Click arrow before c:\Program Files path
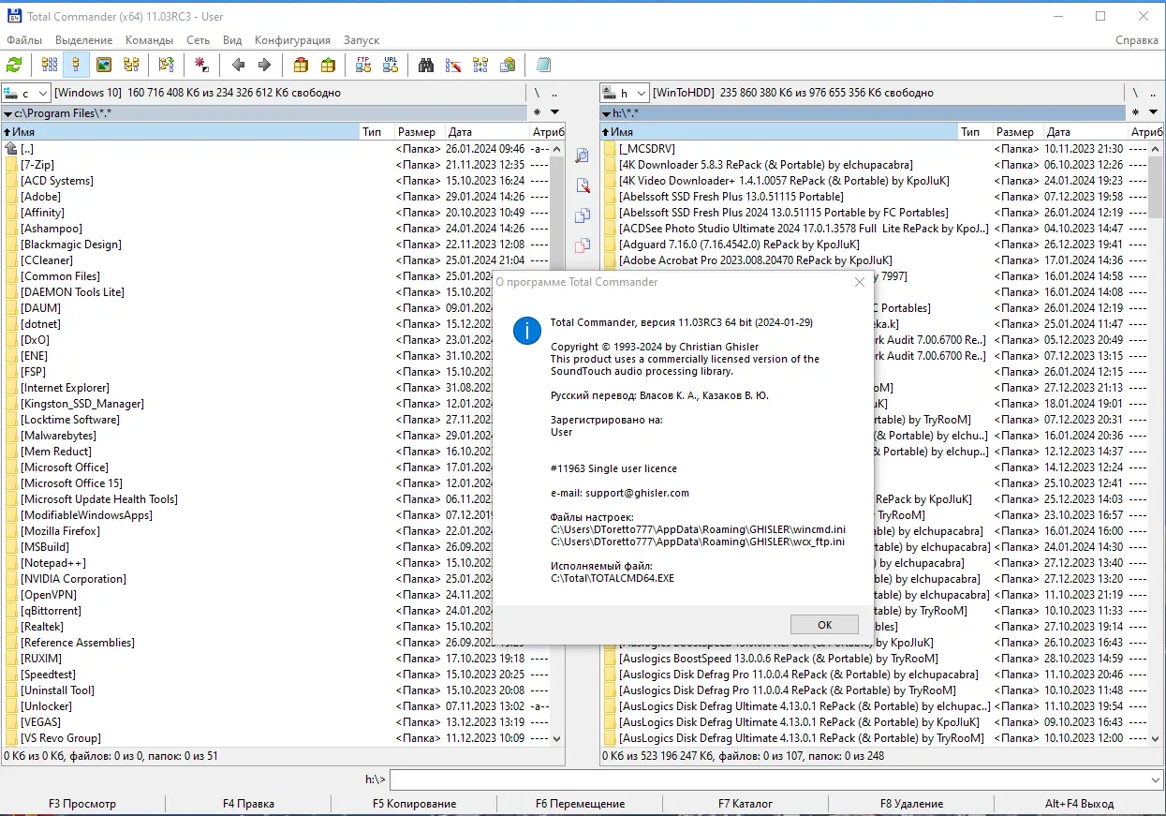This screenshot has width=1166, height=816. pyautogui.click(x=7, y=113)
